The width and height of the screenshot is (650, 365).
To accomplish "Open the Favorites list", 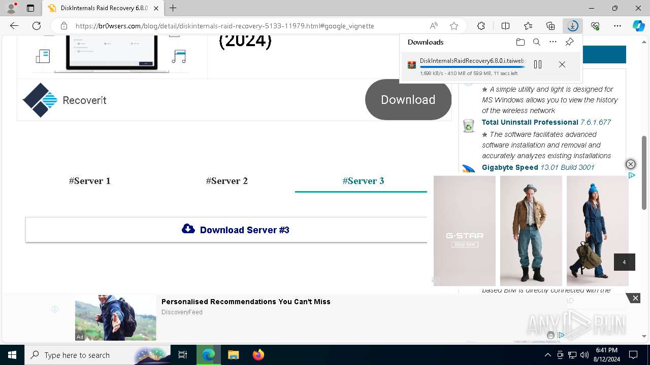I will tap(528, 26).
